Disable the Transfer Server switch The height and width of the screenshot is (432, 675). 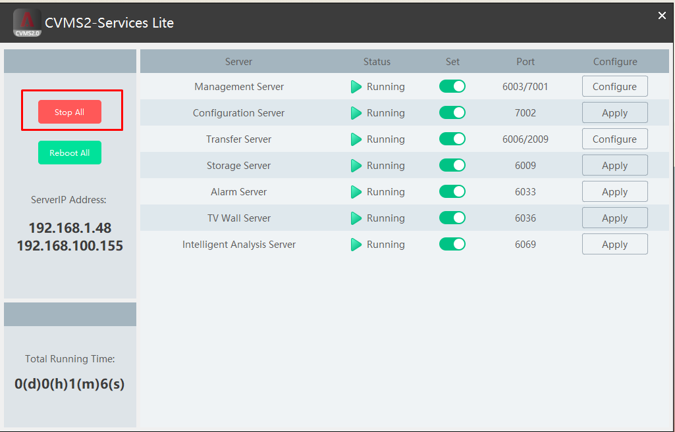(x=452, y=139)
